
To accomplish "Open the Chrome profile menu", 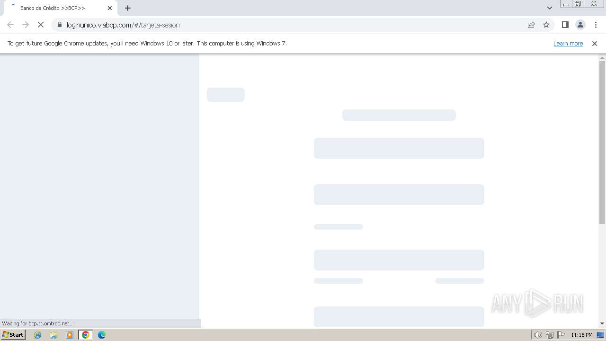I will tap(580, 25).
